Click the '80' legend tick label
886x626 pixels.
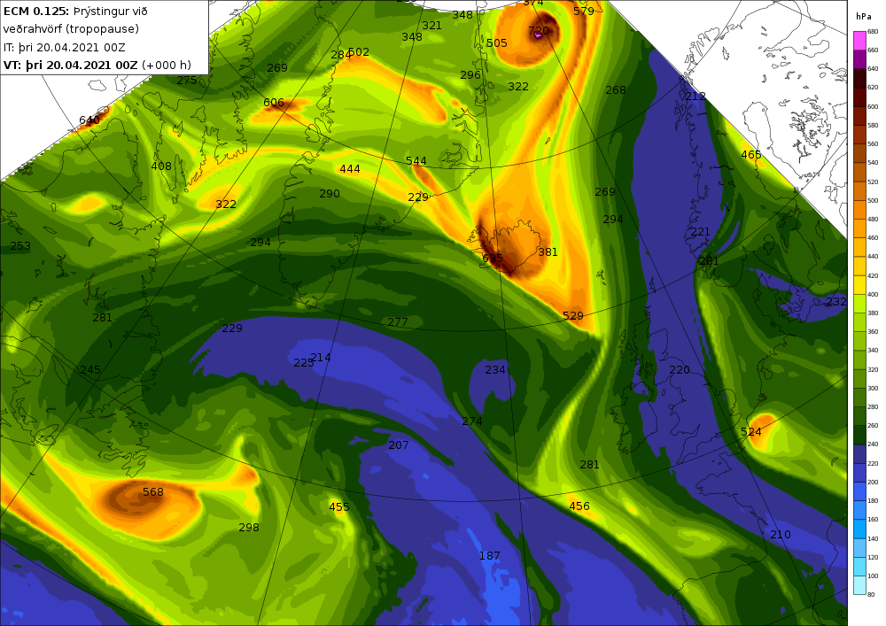pyautogui.click(x=871, y=594)
